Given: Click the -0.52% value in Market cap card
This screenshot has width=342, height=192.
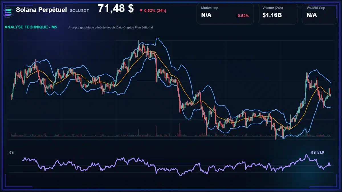Looking at the screenshot, I should click(x=243, y=16).
